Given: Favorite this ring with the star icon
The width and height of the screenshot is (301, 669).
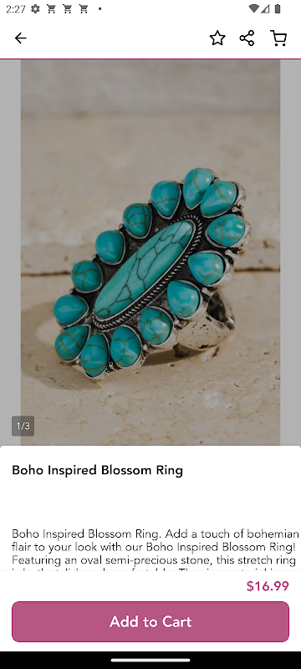Looking at the screenshot, I should click(217, 38).
